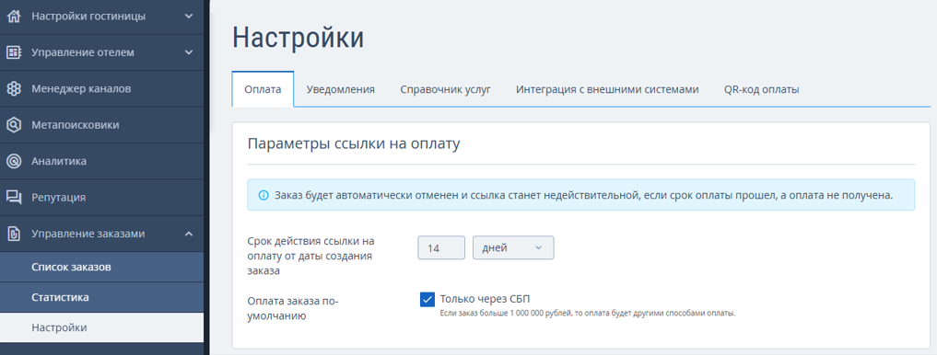Open Метапоисковики menu item
The width and height of the screenshot is (937, 355).
pos(101,125)
